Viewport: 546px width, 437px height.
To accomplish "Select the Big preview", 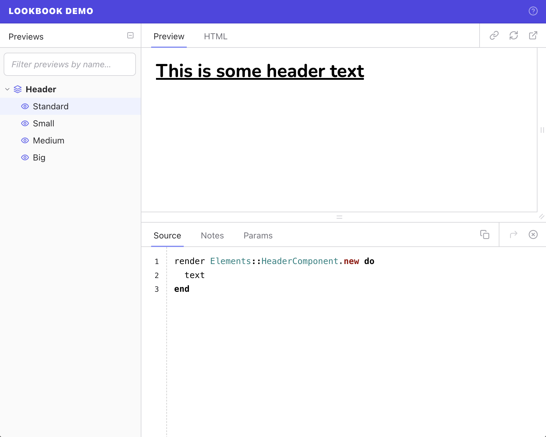I will (70, 157).
